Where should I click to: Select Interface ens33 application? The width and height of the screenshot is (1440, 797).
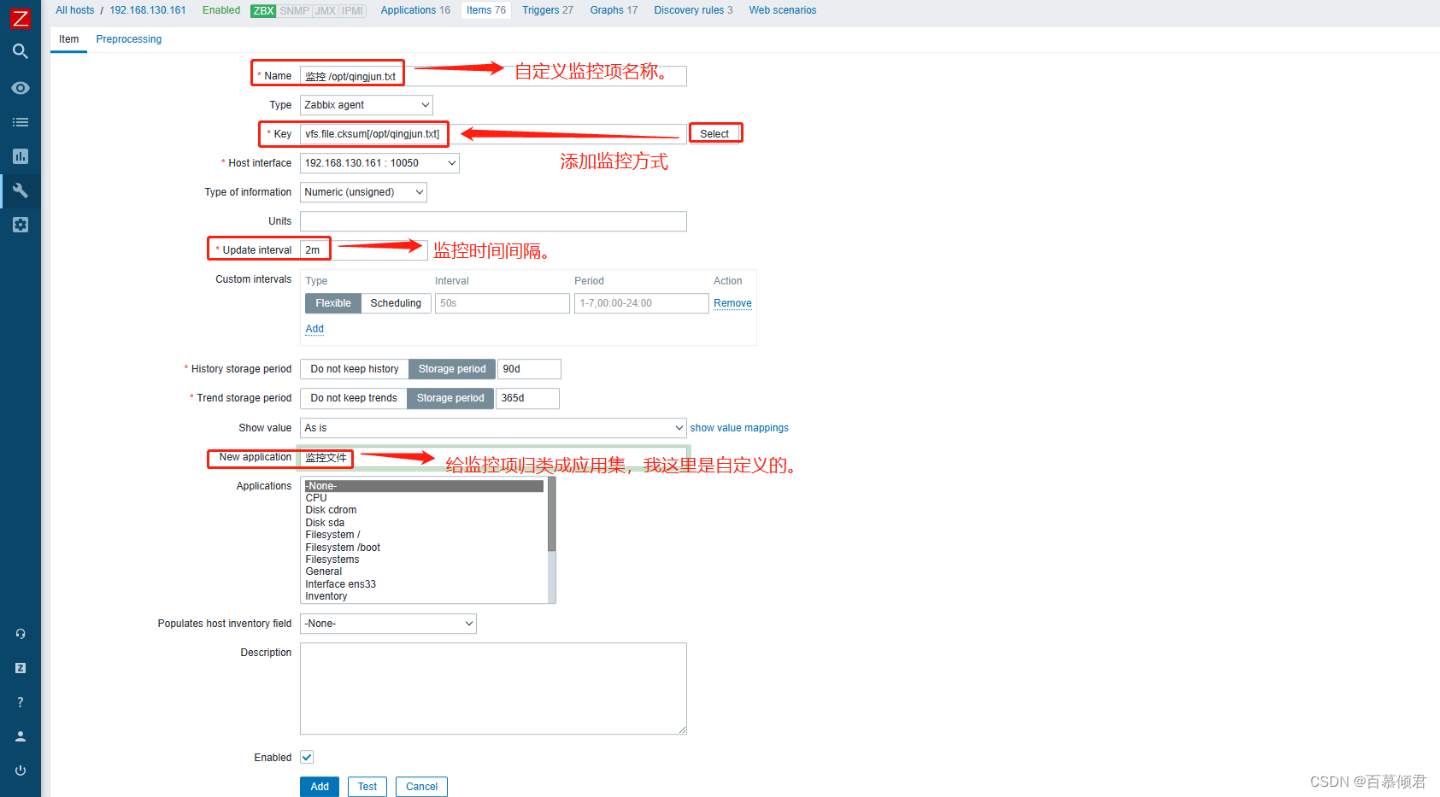[424, 584]
